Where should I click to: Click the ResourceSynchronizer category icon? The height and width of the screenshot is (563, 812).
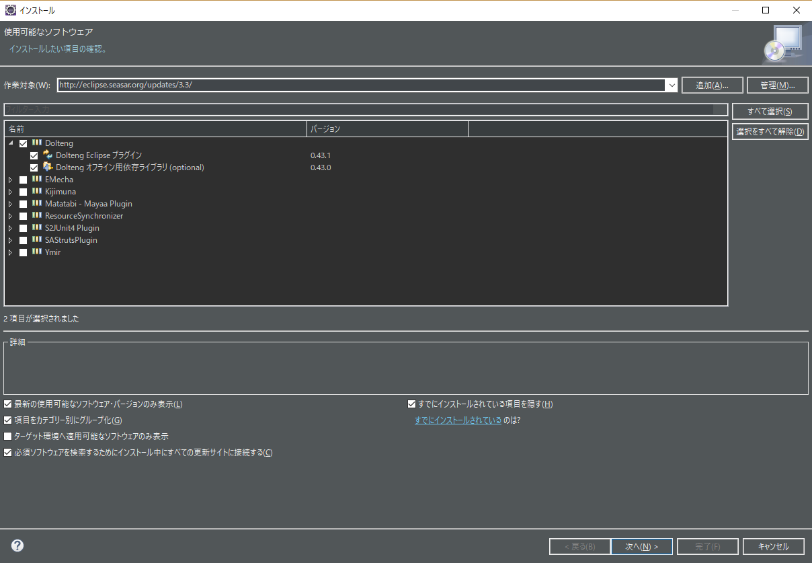tap(36, 215)
